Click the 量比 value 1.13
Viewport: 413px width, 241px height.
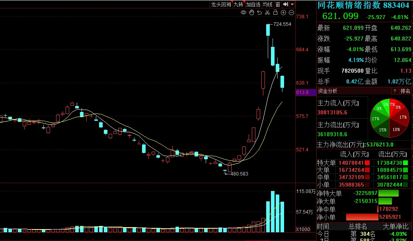click(x=405, y=71)
